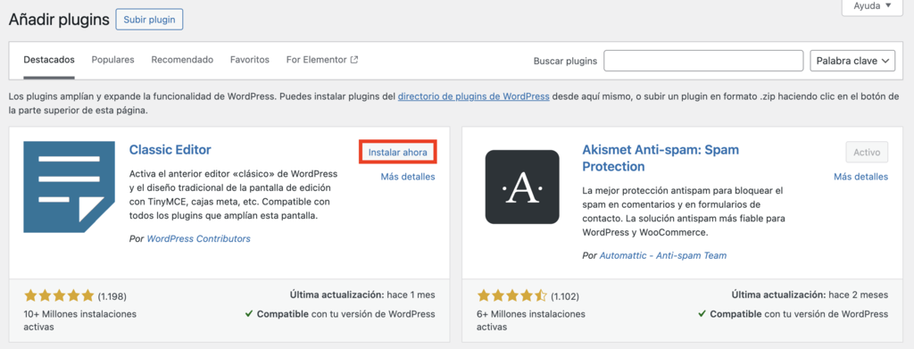Click the Añadir plugins page heading
The height and width of the screenshot is (349, 914).
tap(59, 20)
